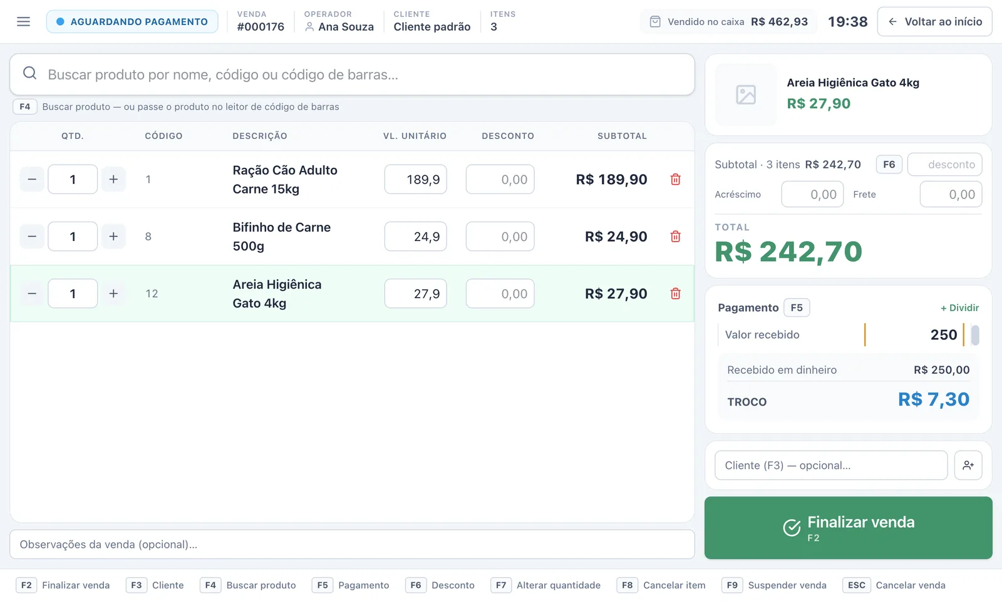Click the Finalizar venda green button
The image size is (1002, 601).
[x=848, y=528]
